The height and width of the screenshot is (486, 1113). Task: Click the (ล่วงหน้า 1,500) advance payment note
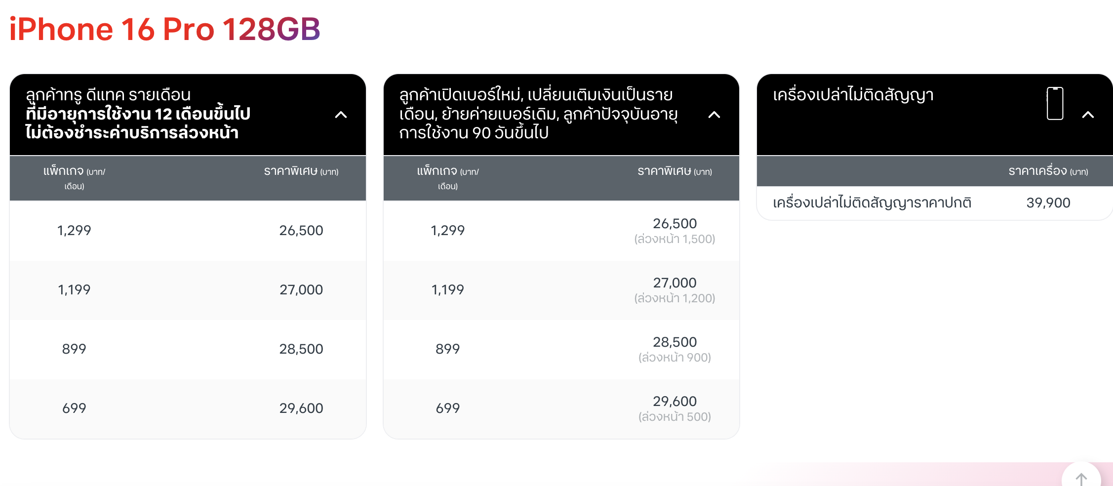pyautogui.click(x=675, y=239)
